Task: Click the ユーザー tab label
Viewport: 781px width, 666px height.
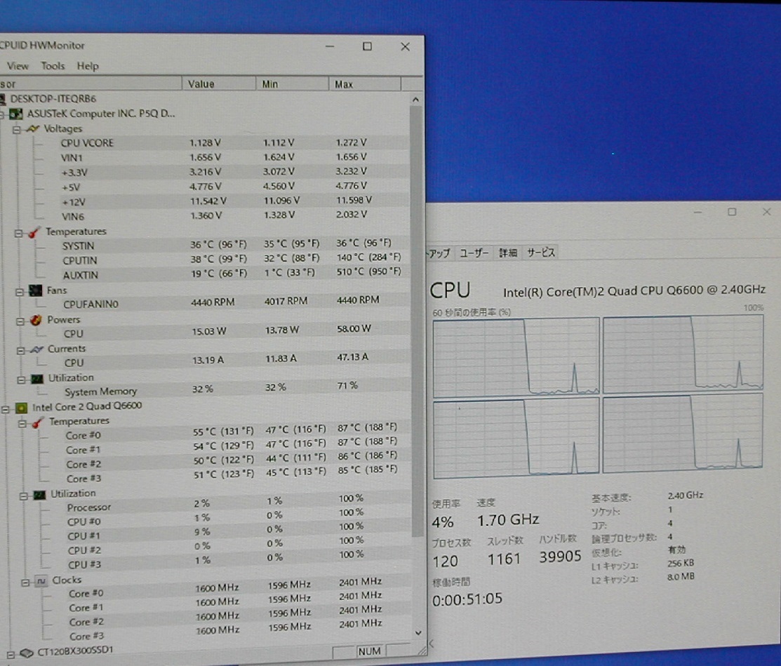Action: coord(474,253)
